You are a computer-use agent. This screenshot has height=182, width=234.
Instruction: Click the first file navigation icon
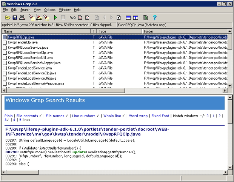[x=97, y=18]
